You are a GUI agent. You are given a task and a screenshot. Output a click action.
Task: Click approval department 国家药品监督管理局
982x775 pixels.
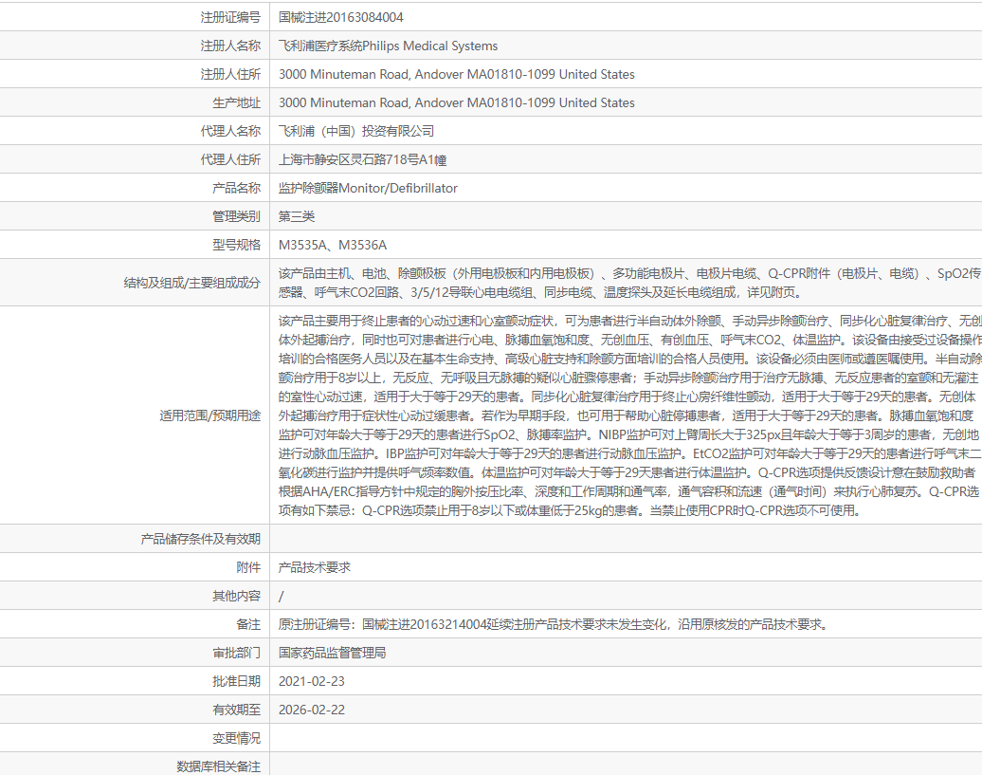[333, 653]
